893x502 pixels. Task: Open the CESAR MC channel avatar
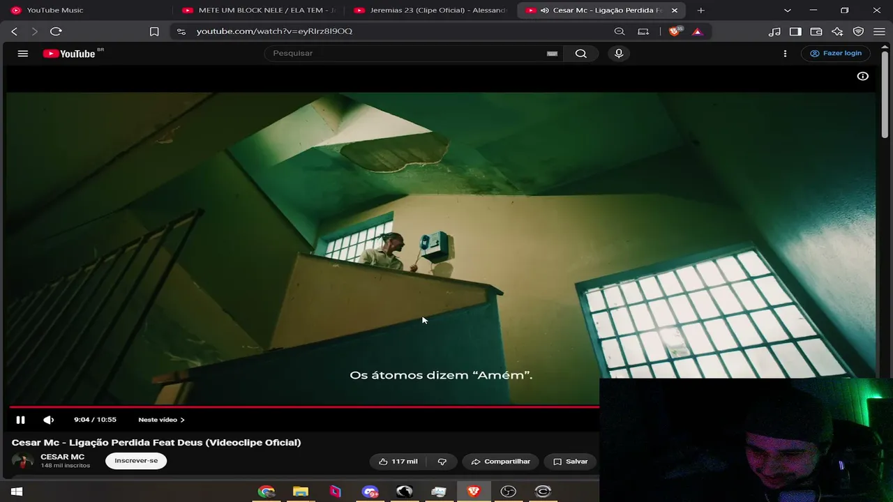tap(23, 461)
